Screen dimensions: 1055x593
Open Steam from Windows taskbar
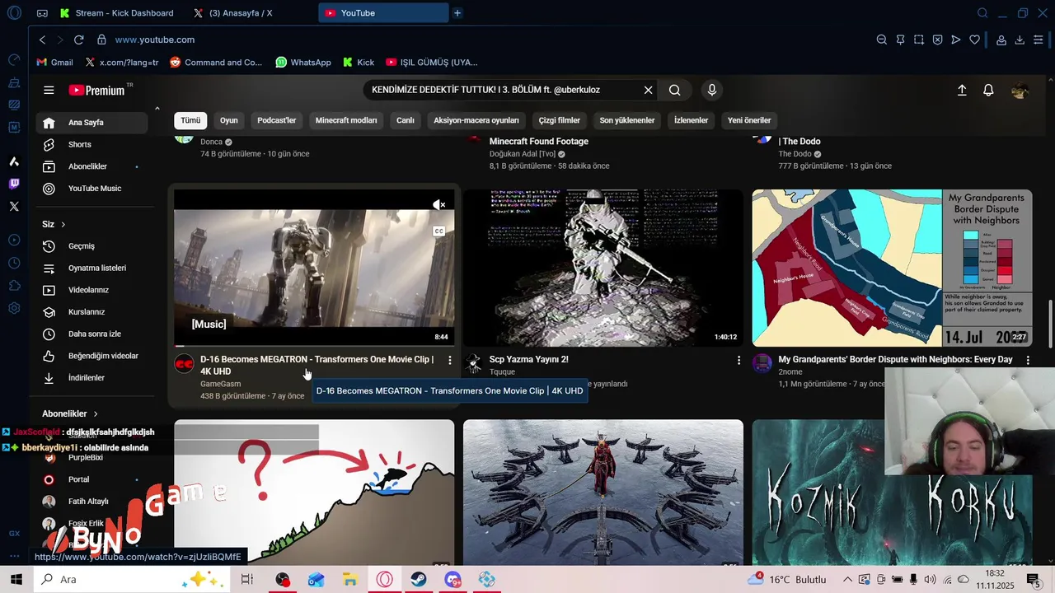419,579
